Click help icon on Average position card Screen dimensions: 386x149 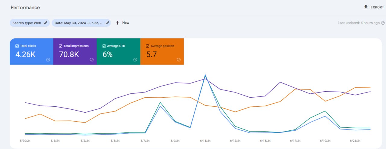point(179,60)
